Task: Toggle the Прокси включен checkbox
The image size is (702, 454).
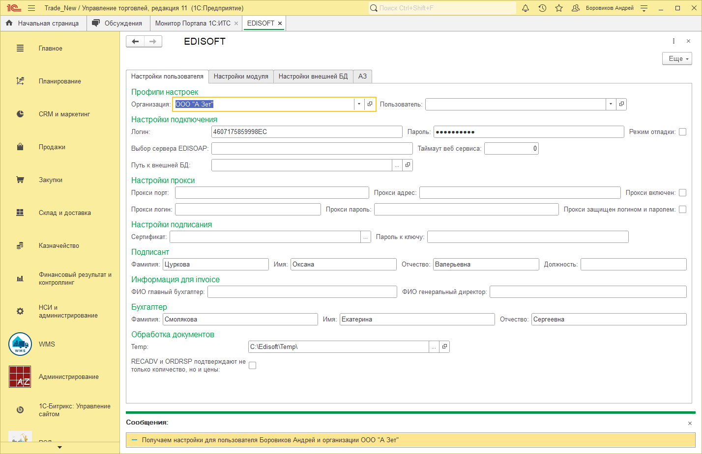Action: (x=682, y=192)
